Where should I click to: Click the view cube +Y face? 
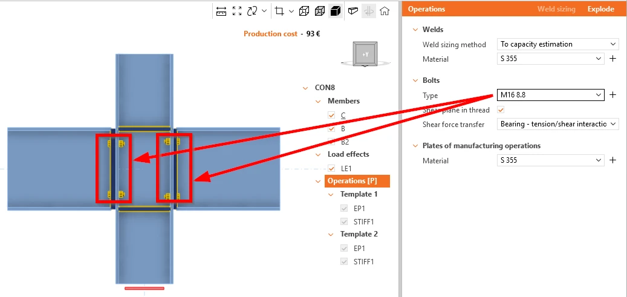[365, 54]
